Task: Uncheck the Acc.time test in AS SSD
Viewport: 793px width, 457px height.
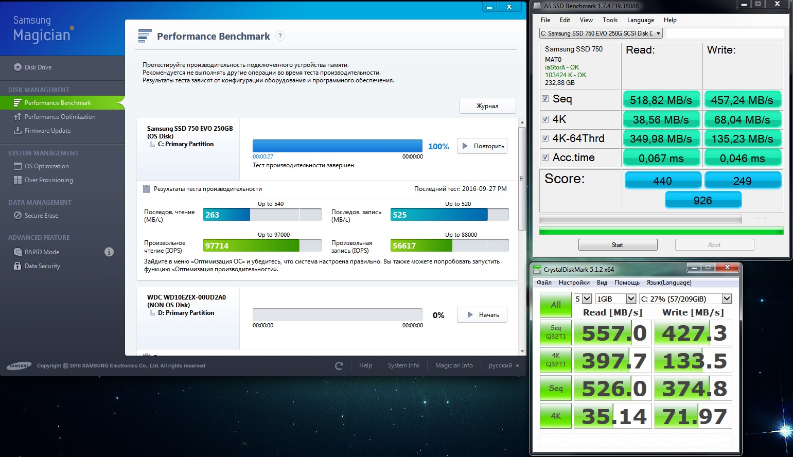Action: (545, 157)
